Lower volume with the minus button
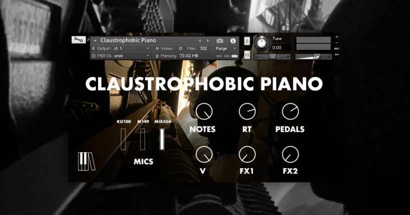 298,57
